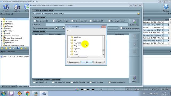Toggle База данных (1) in restore content section
The height and width of the screenshot is (96, 171).
(x=34, y=82)
